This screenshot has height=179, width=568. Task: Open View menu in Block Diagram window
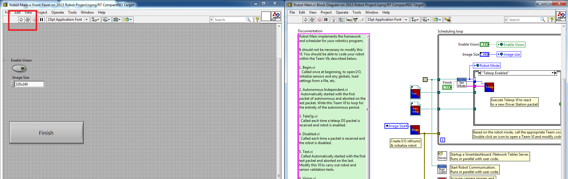(313, 12)
